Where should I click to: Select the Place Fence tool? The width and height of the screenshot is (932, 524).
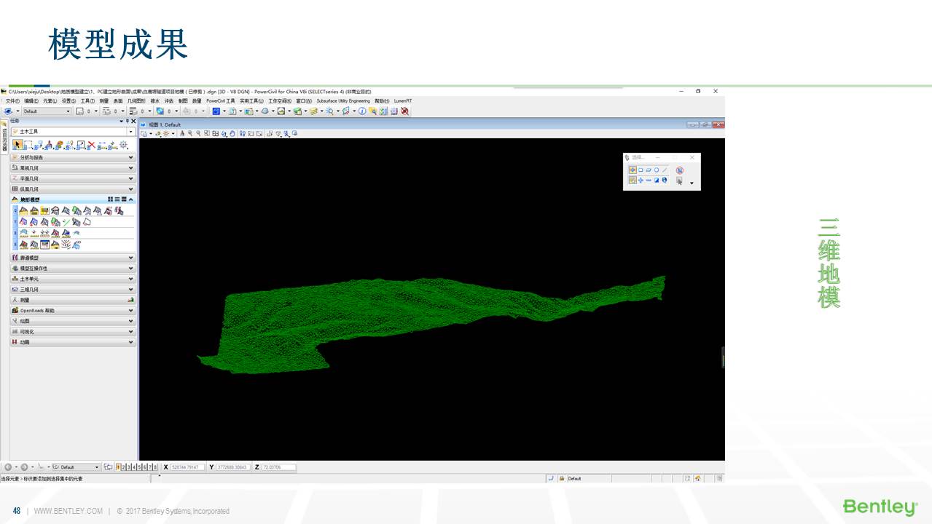pyautogui.click(x=27, y=145)
